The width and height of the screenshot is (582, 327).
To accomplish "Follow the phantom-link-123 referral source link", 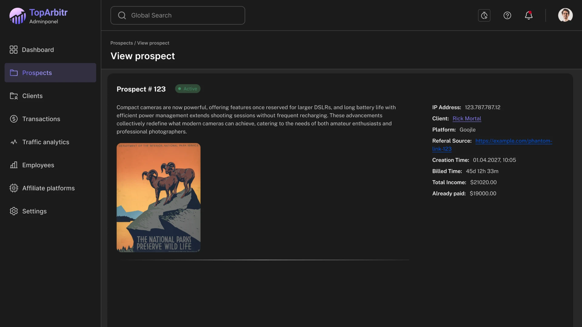I will [x=513, y=141].
